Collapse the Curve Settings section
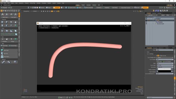 pyautogui.click(x=146, y=54)
